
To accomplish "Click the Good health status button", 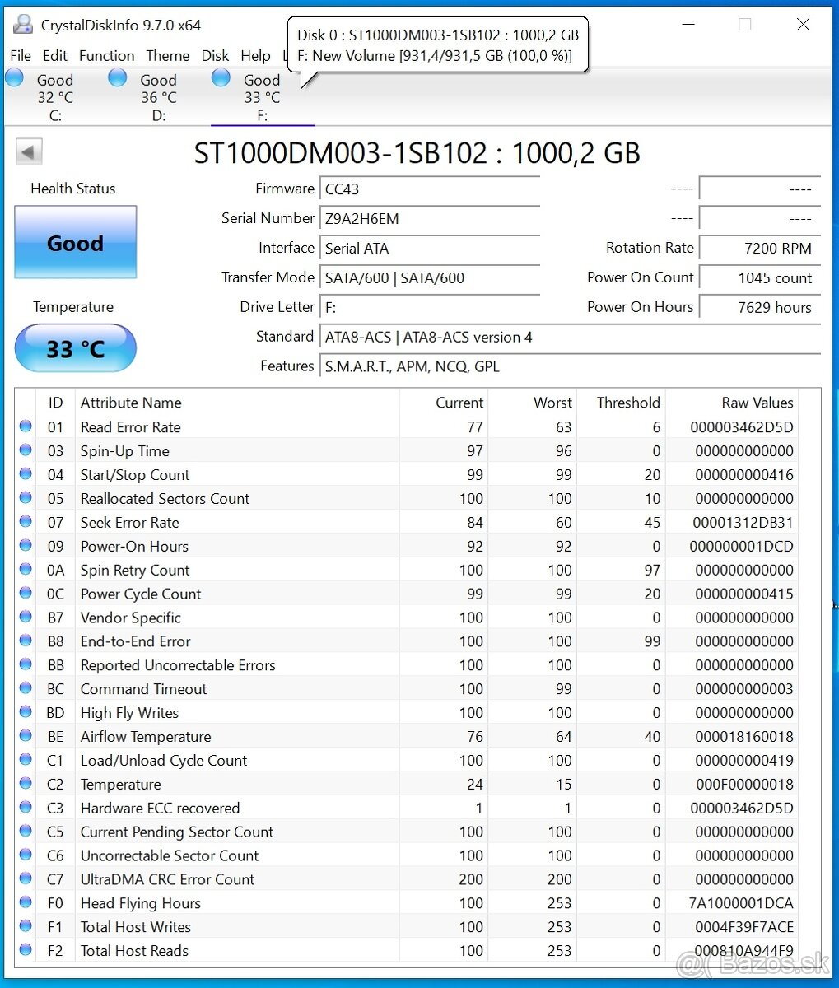I will 75,243.
